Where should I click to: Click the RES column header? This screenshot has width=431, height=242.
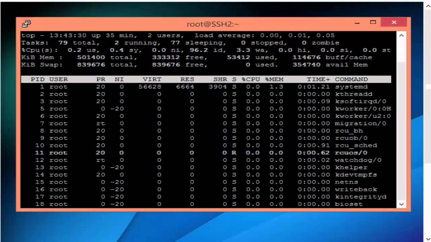pos(187,79)
